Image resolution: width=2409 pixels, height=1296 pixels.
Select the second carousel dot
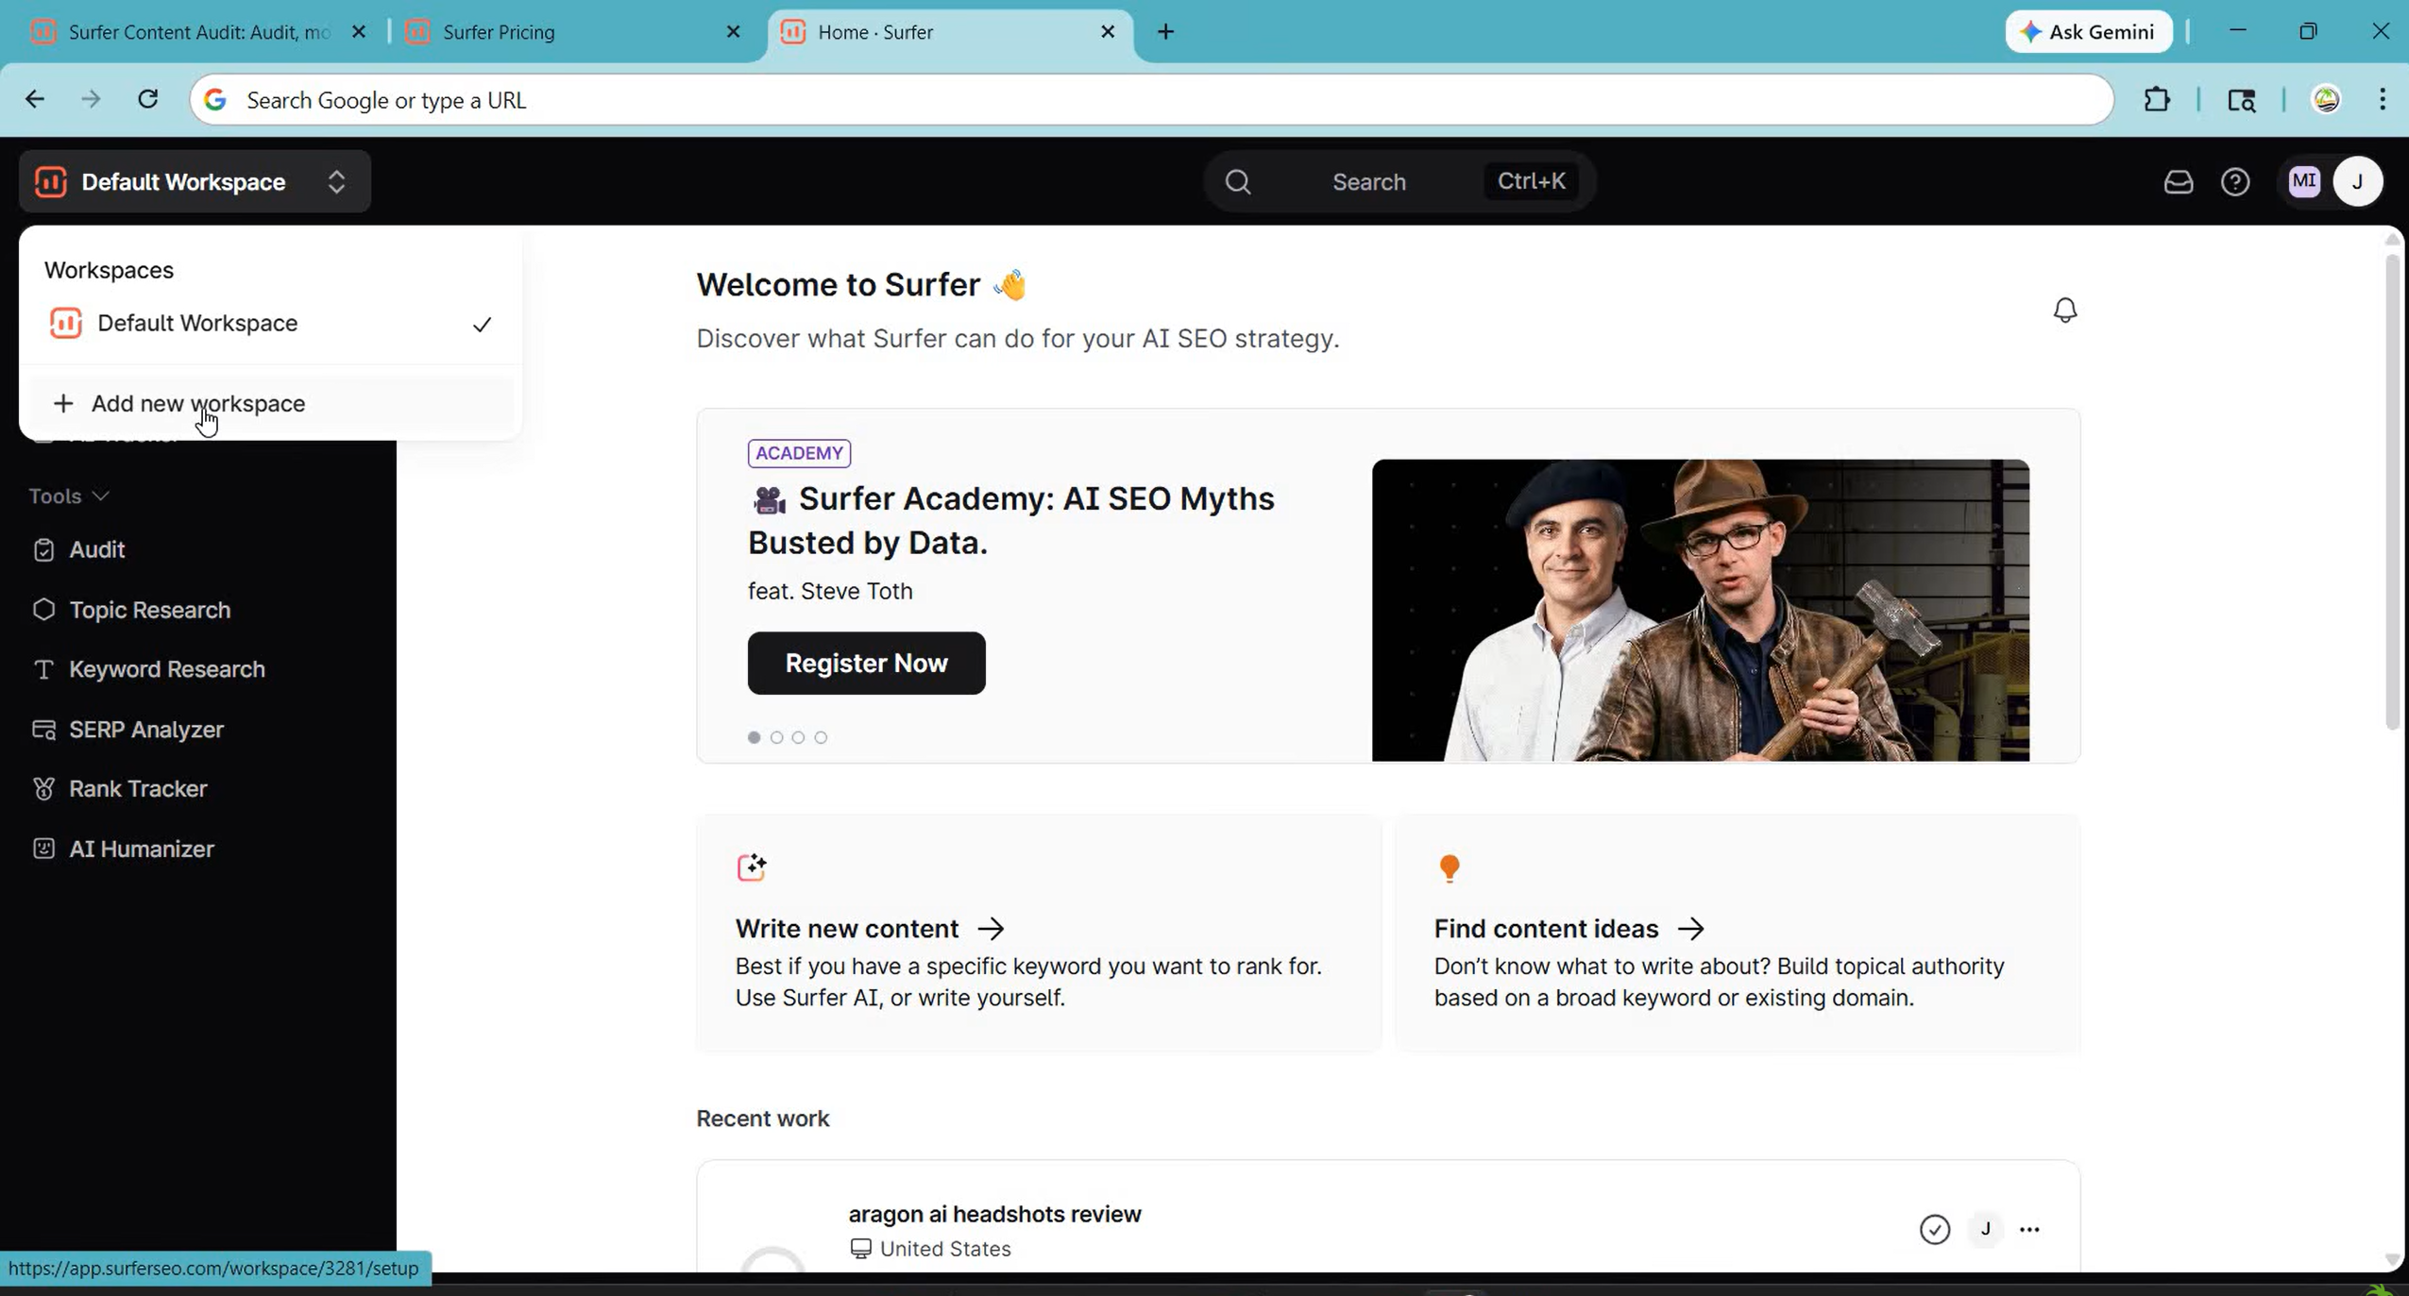776,738
